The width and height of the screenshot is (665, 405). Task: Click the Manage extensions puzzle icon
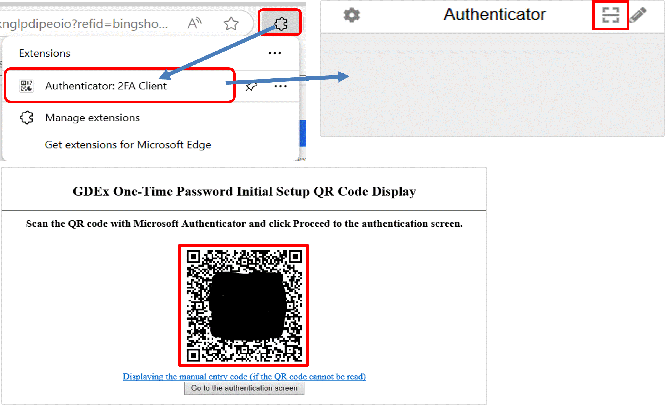pos(26,117)
